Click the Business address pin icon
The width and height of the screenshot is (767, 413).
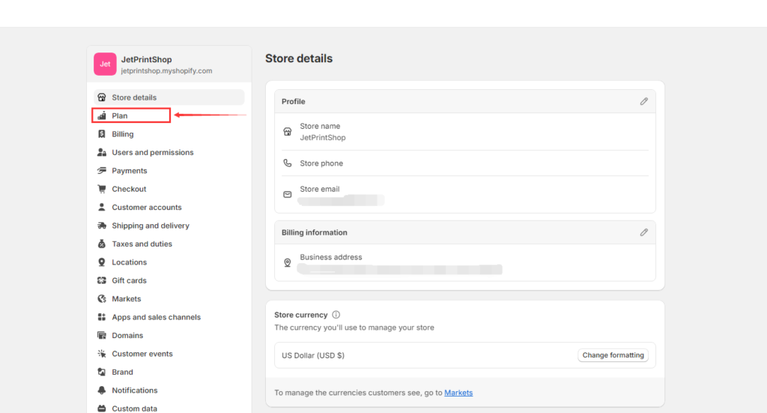pyautogui.click(x=288, y=263)
